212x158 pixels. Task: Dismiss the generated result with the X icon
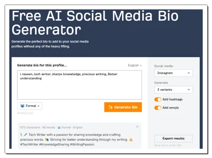click(137, 127)
